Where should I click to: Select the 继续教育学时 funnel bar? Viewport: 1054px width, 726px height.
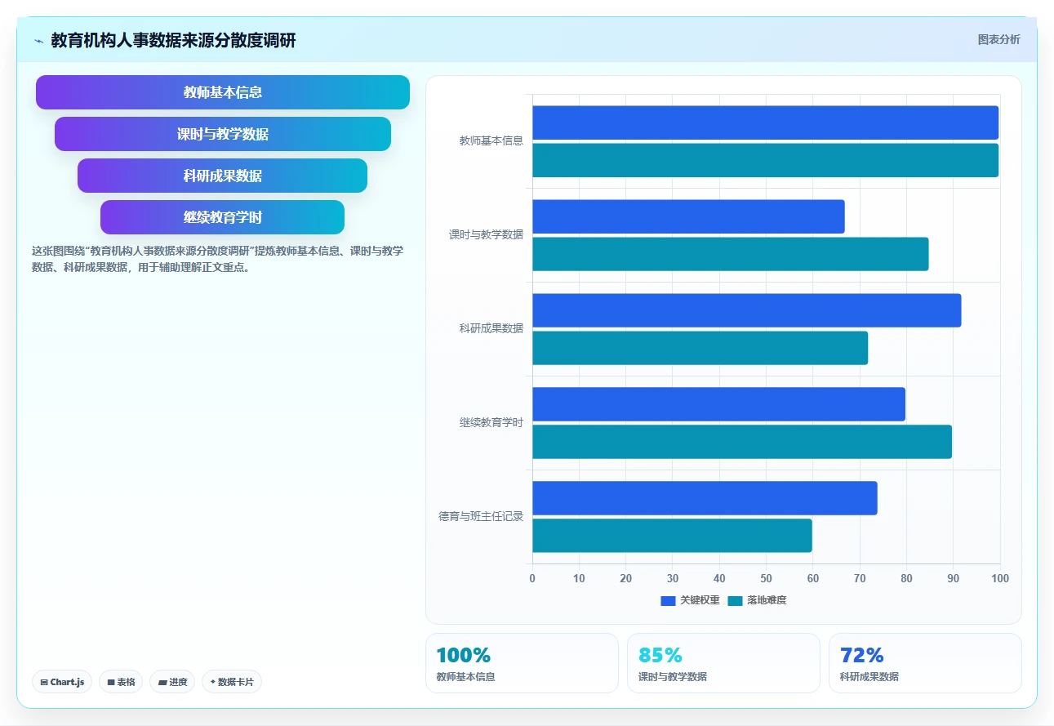(x=223, y=217)
